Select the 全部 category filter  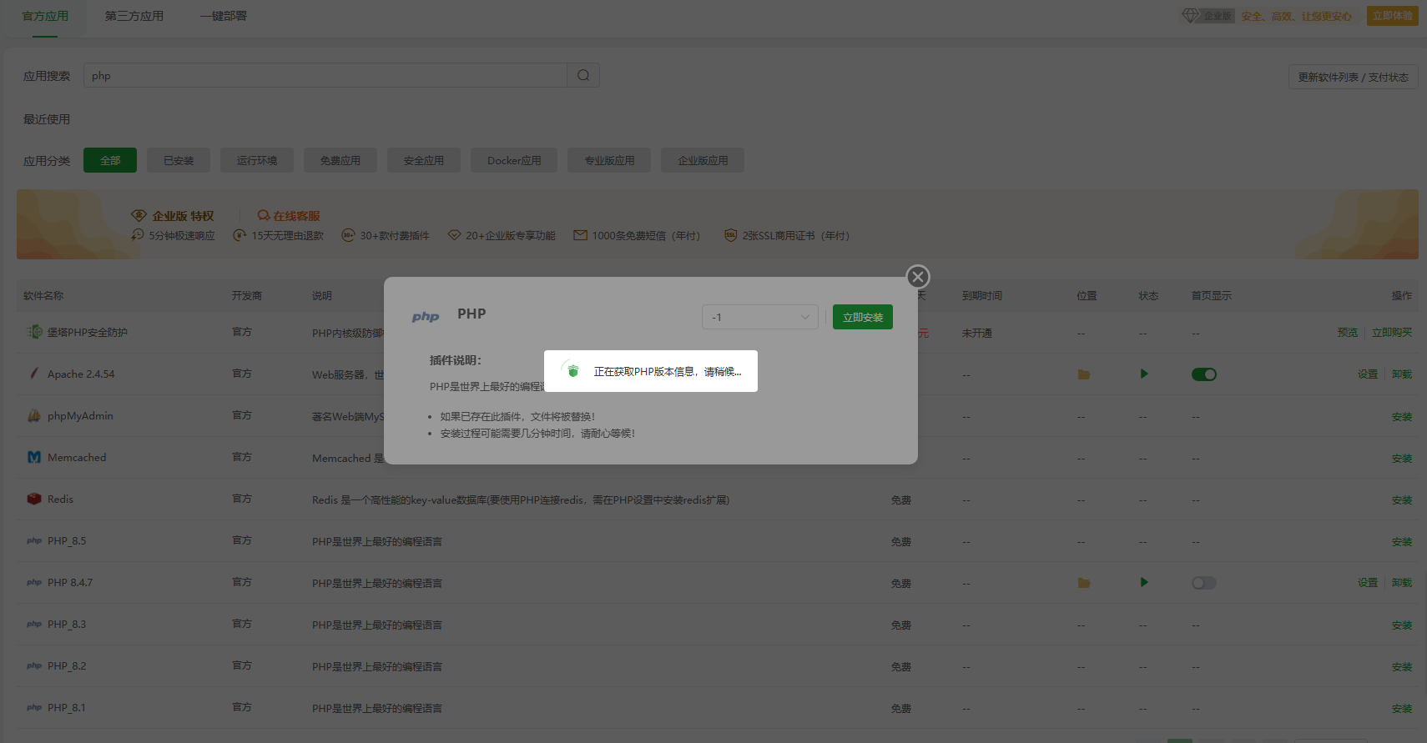coord(110,160)
